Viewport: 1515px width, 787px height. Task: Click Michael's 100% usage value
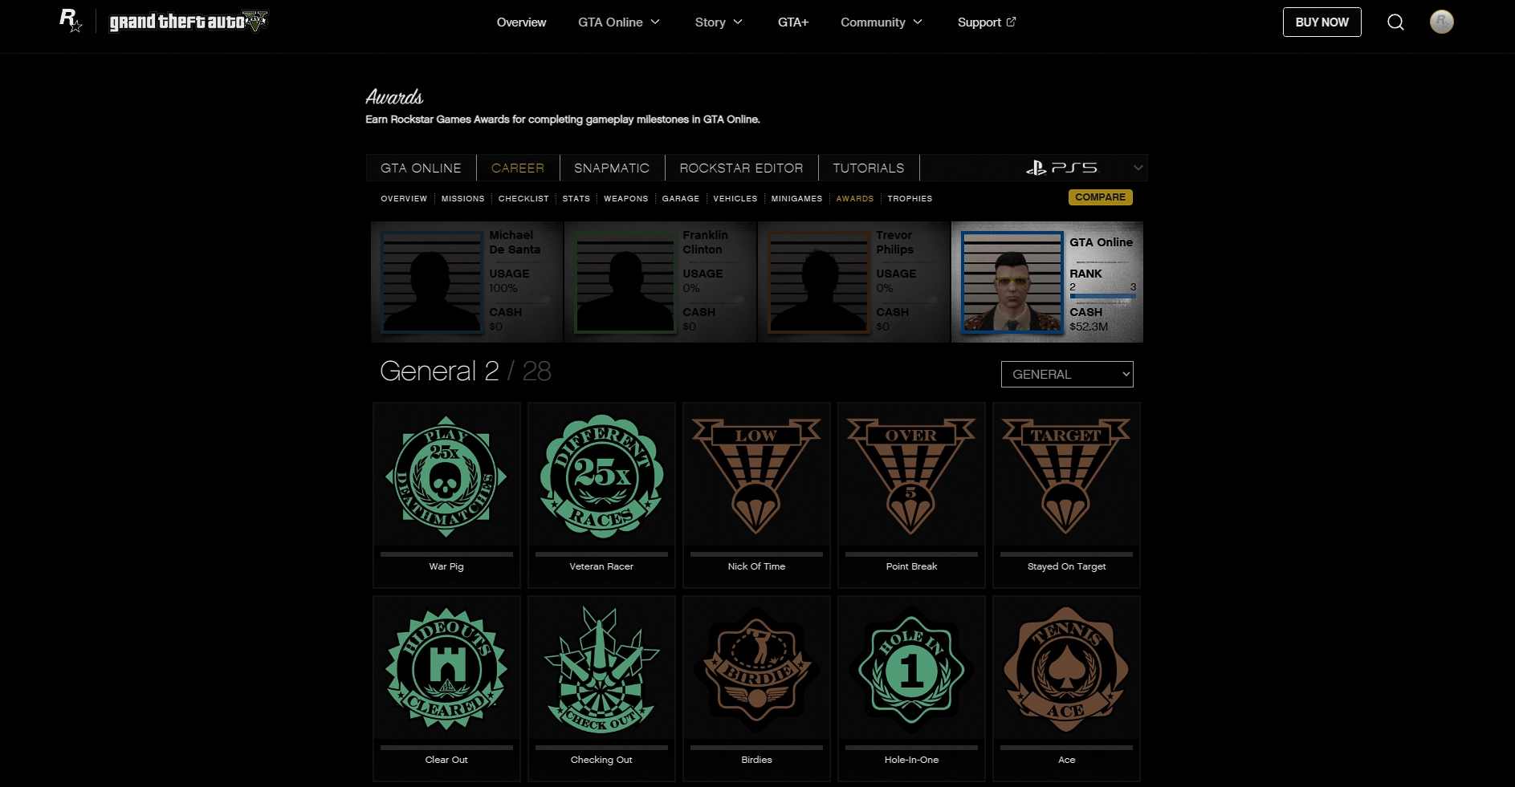503,288
